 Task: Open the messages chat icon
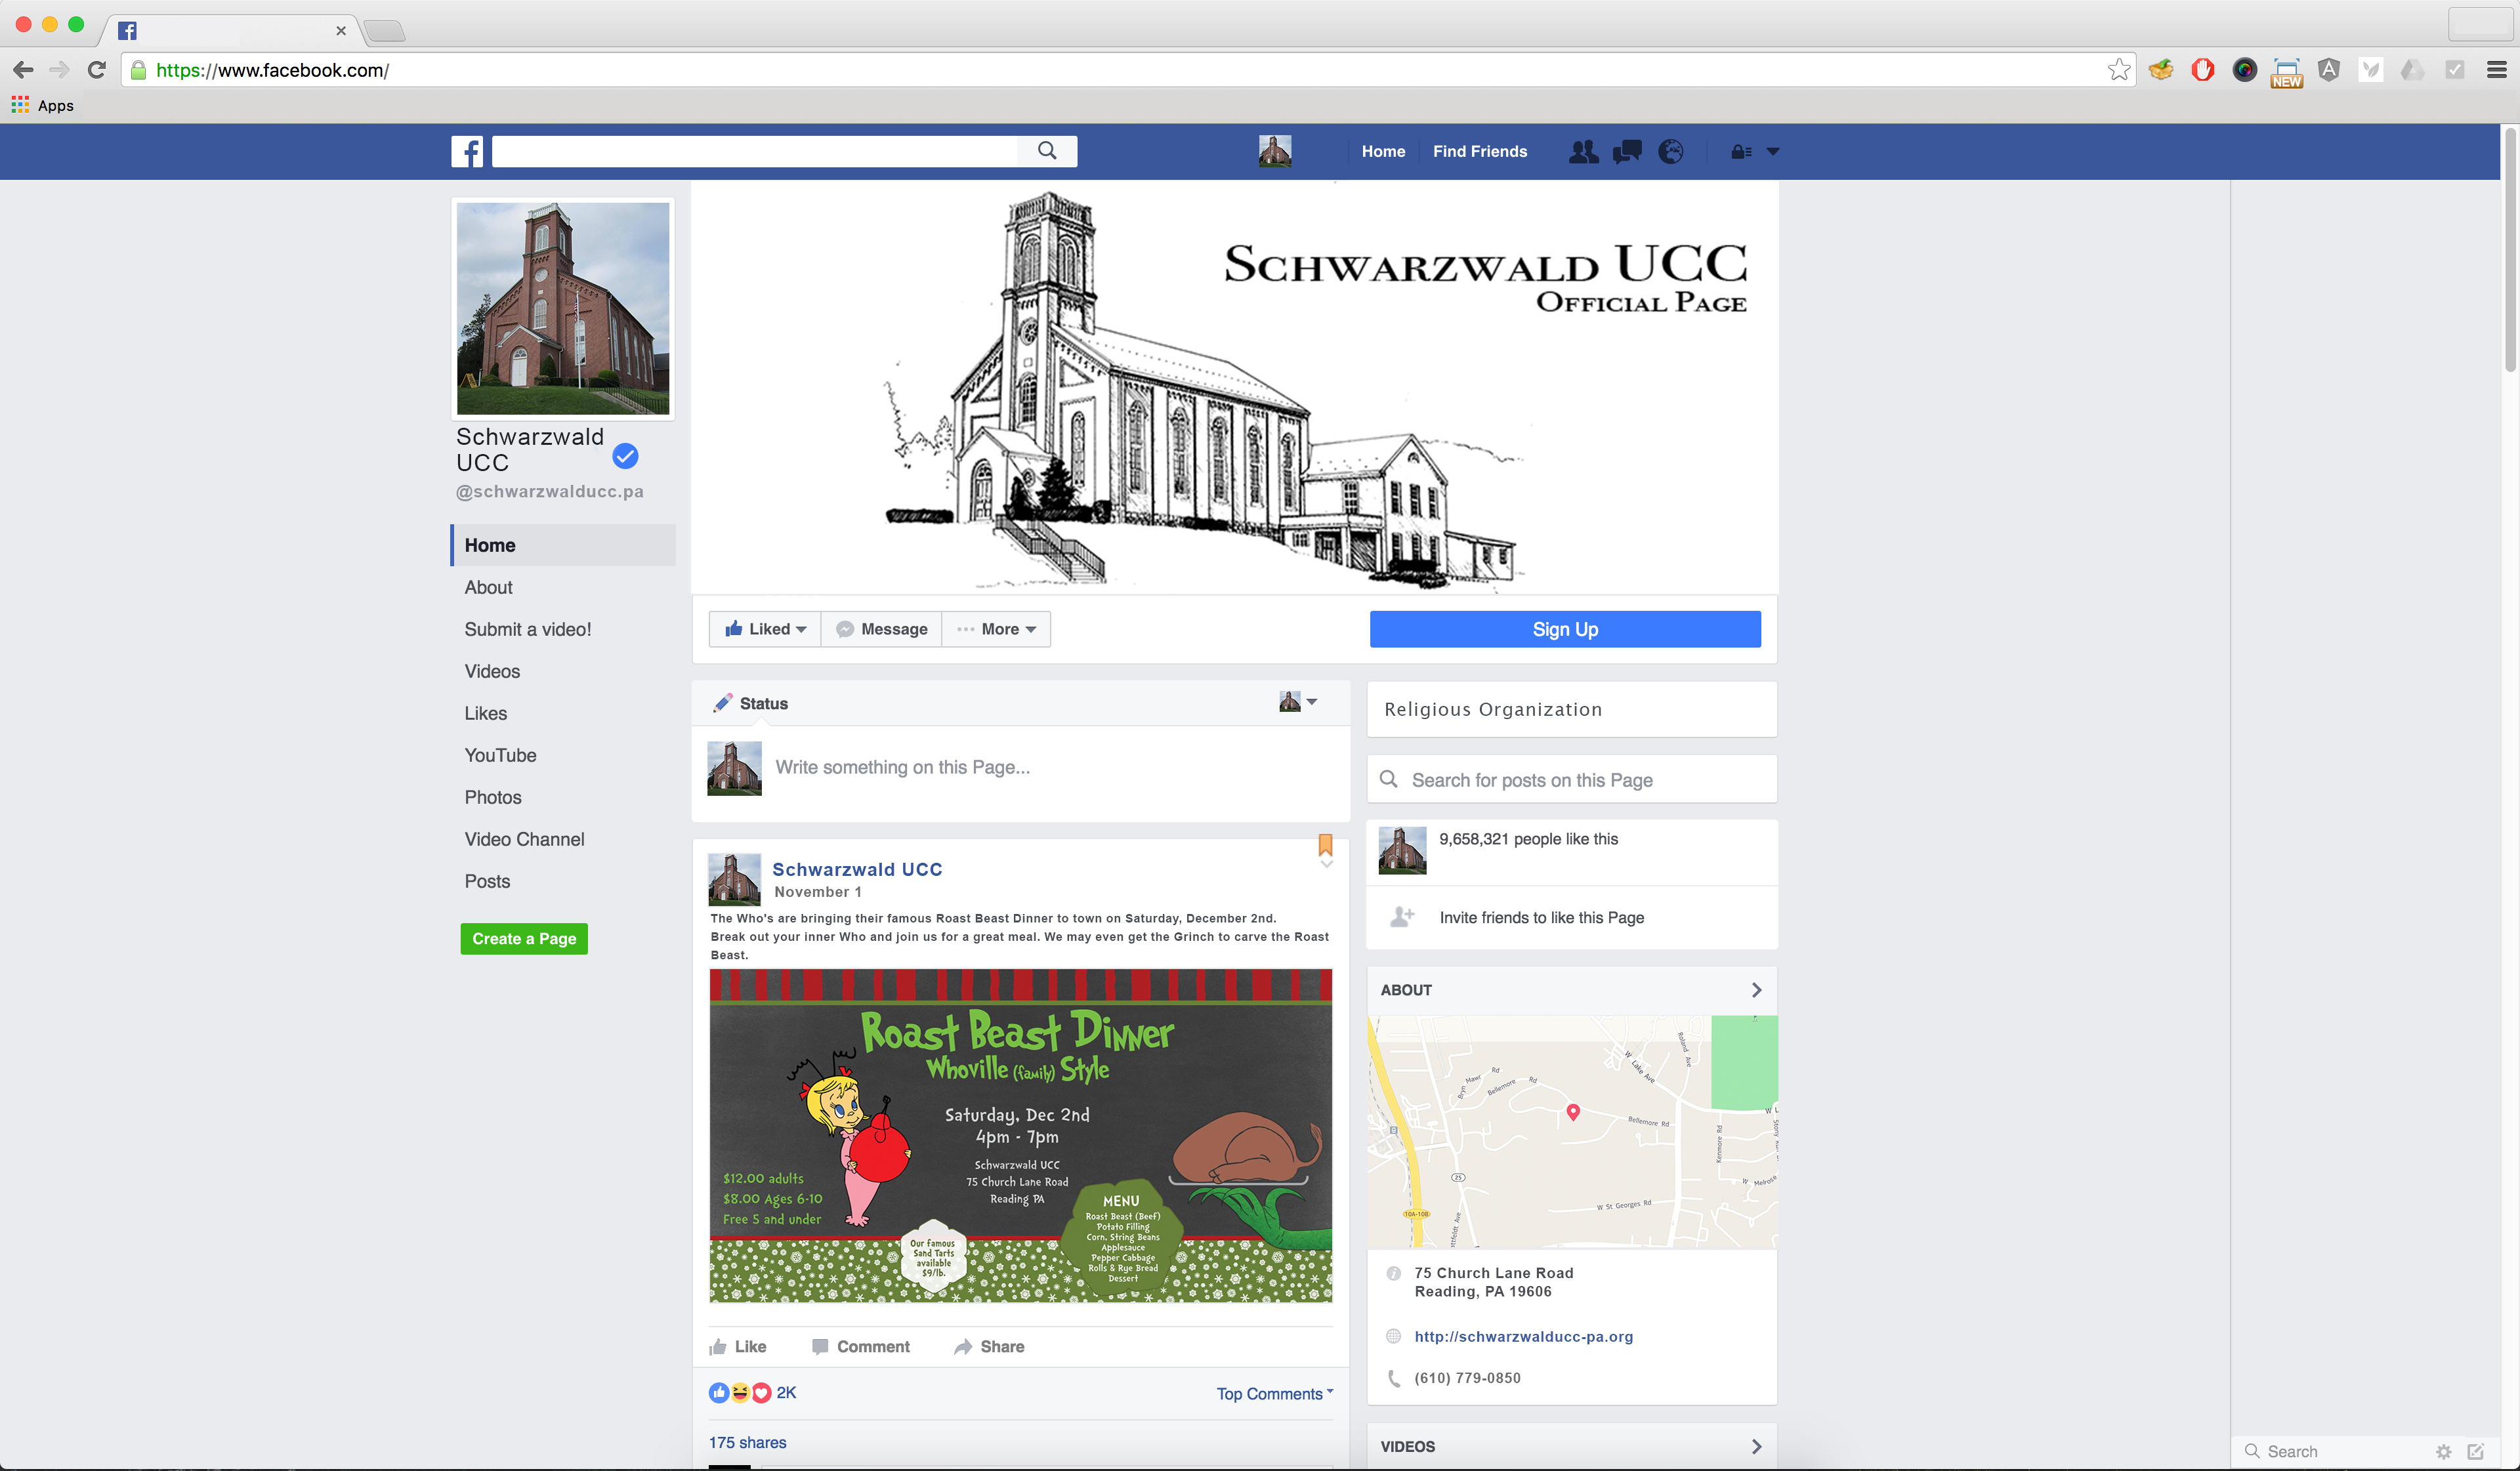[1627, 152]
